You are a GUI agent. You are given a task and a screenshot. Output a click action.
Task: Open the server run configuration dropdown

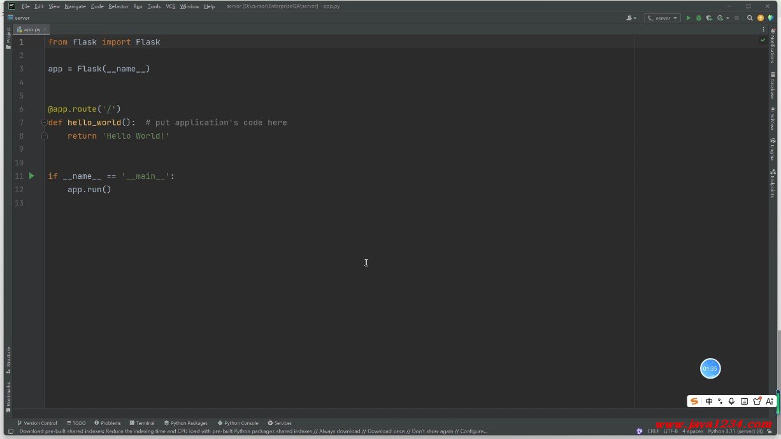point(663,18)
